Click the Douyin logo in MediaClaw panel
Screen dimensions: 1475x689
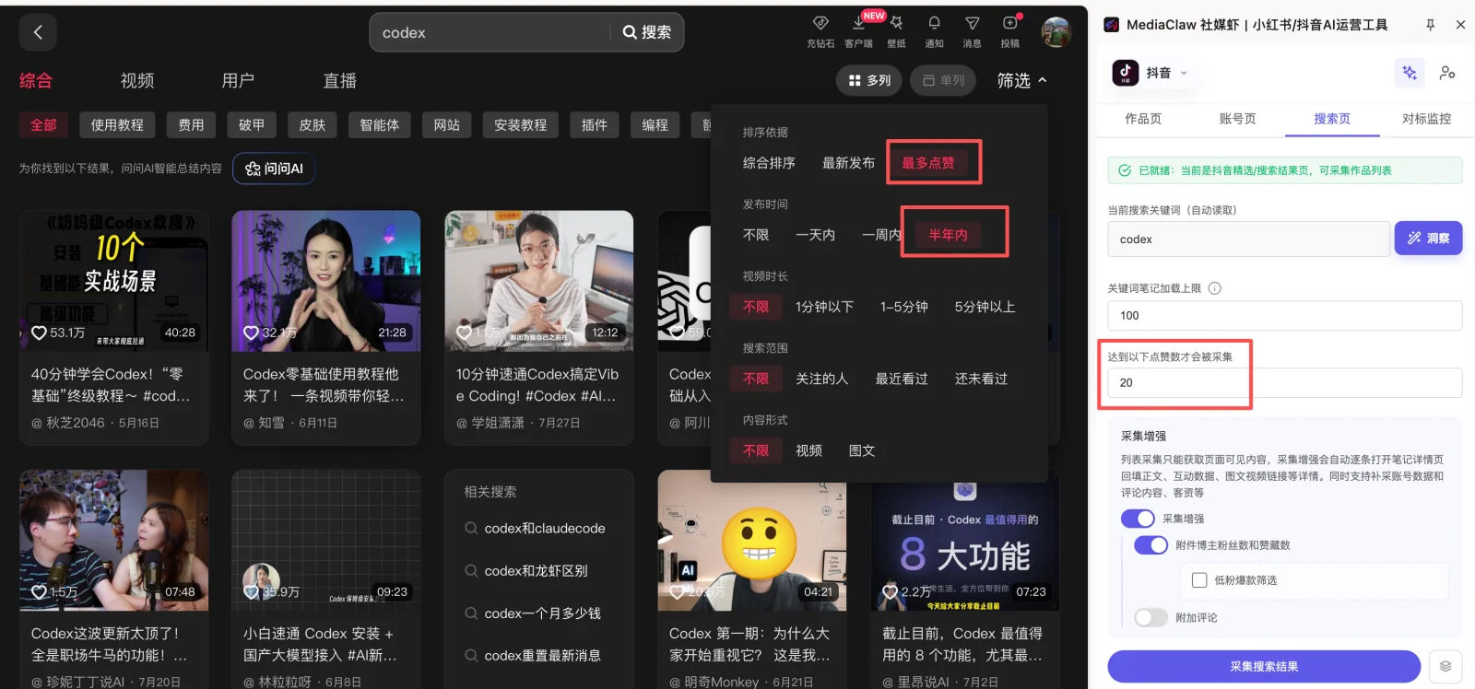point(1126,73)
